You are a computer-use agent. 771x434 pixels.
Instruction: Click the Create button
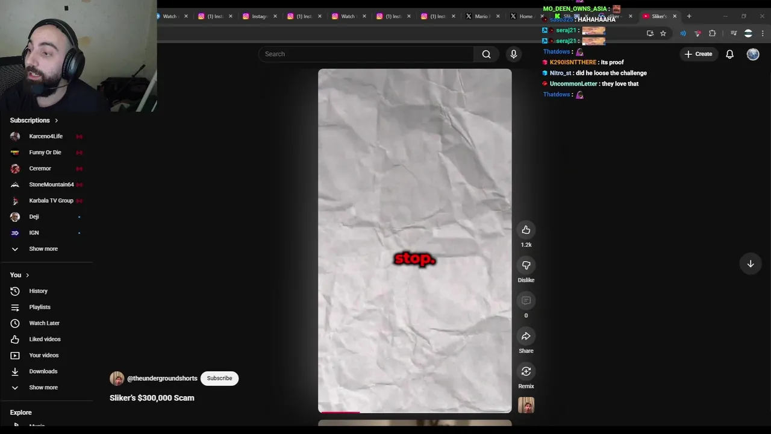[698, 54]
